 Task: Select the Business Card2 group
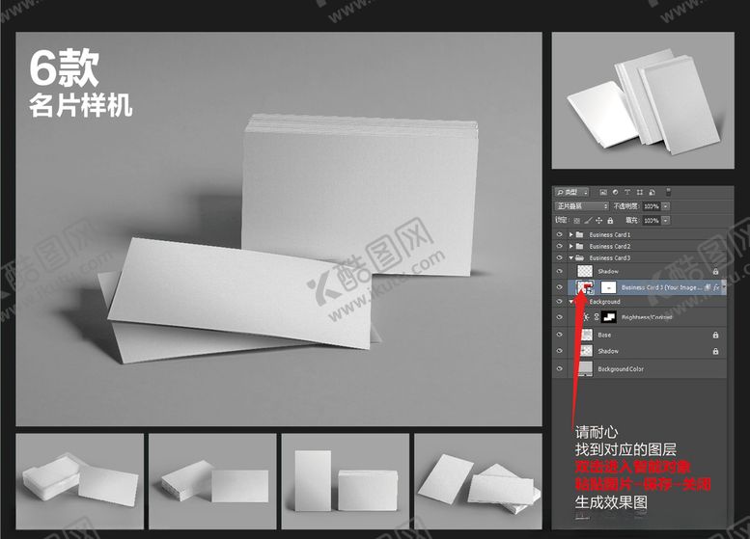point(610,247)
